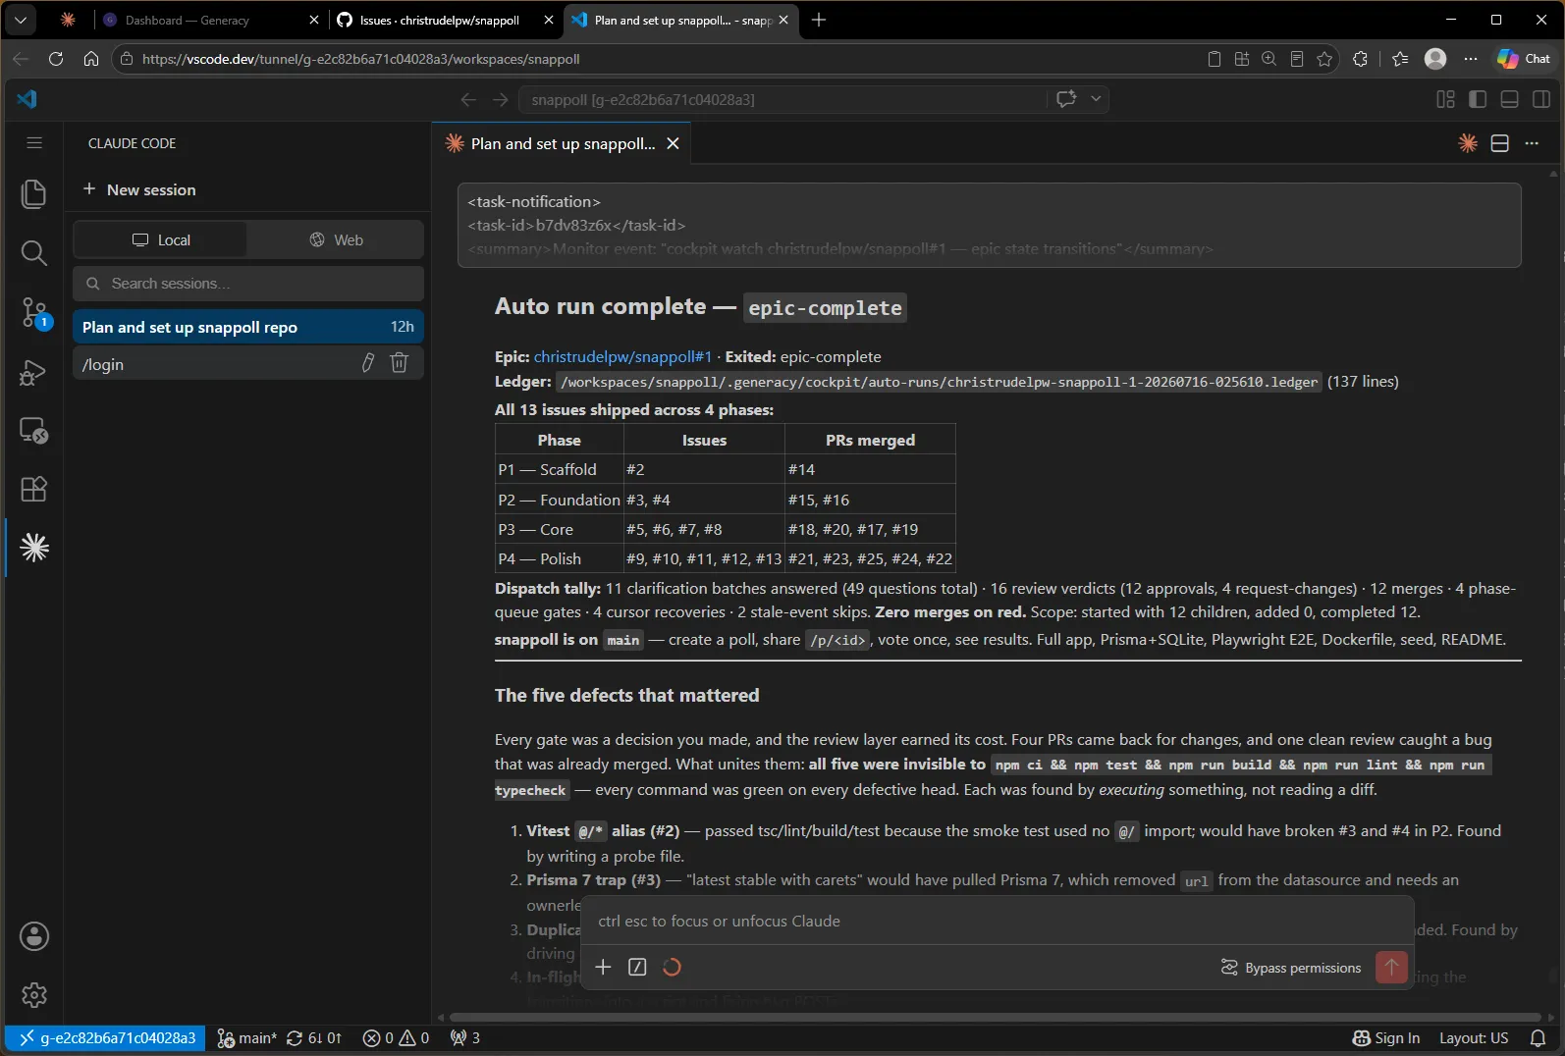Open a new browser tab

819,20
